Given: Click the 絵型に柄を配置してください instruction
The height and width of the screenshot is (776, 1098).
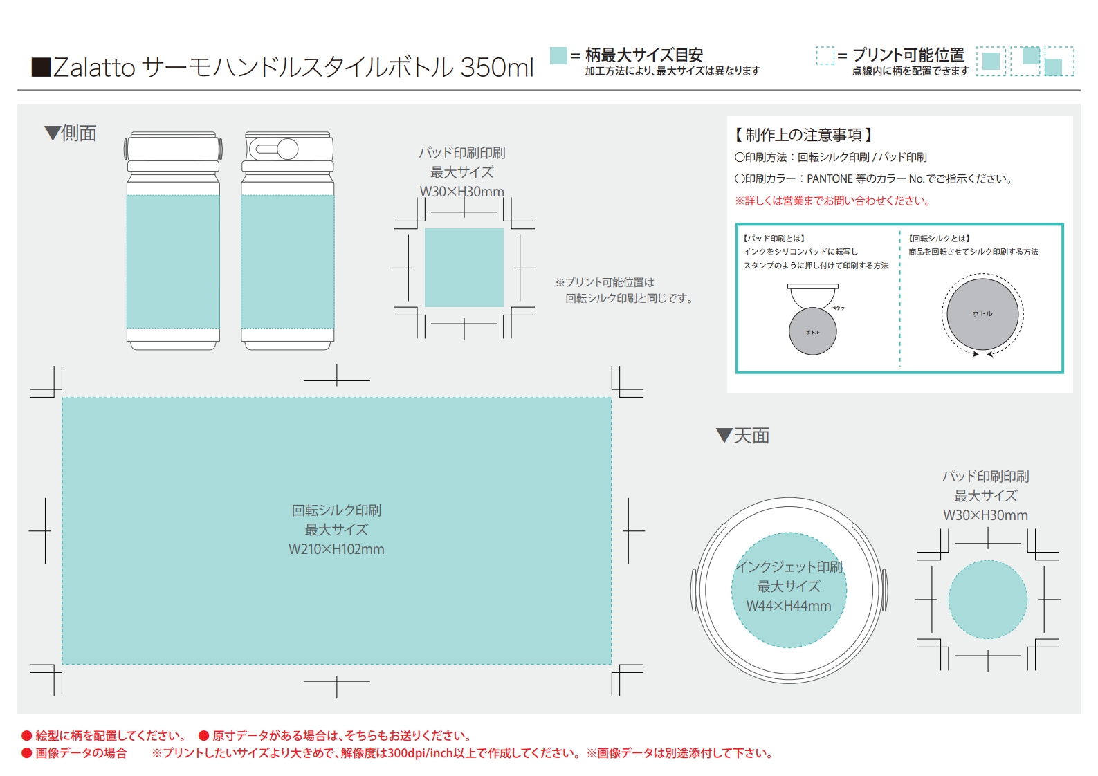Looking at the screenshot, I should [104, 735].
